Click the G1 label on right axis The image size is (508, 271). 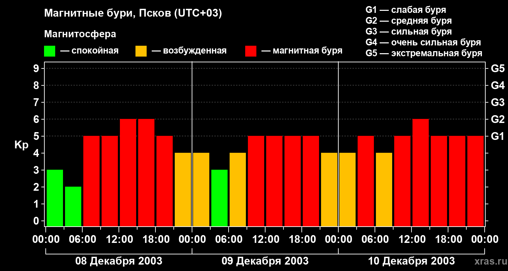point(498,136)
